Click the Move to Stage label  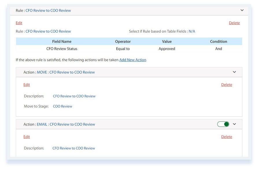[x=36, y=106]
